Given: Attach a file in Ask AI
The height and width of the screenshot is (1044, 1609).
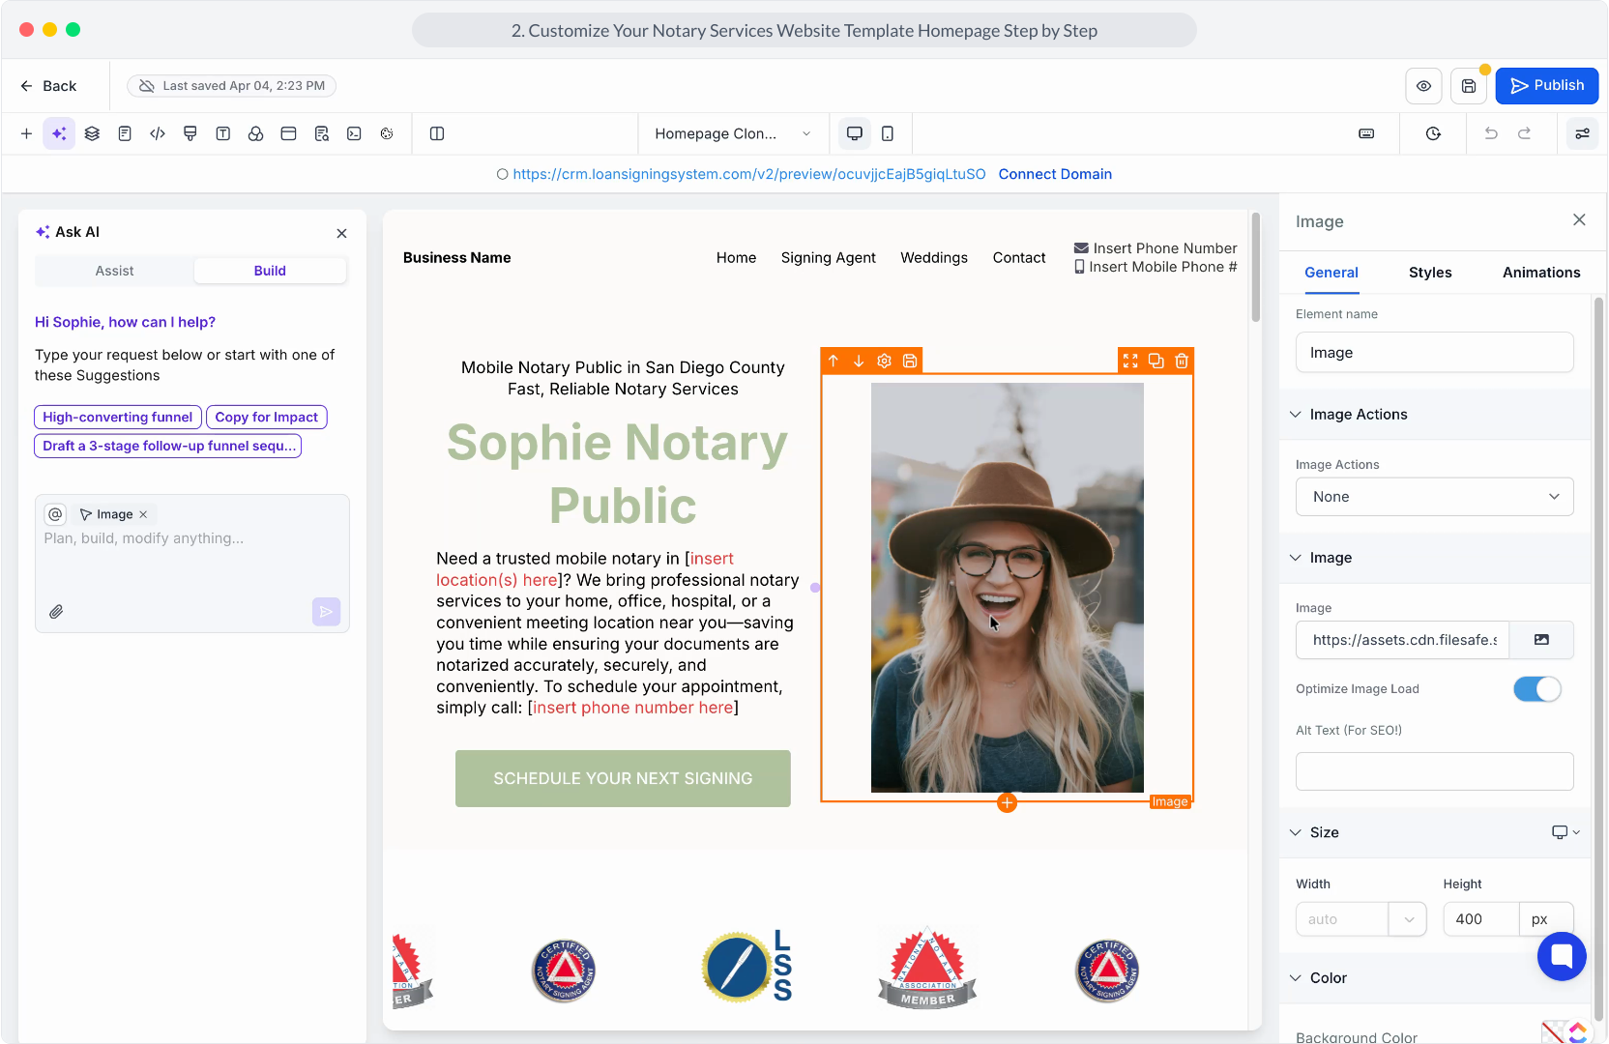Looking at the screenshot, I should pyautogui.click(x=57, y=612).
